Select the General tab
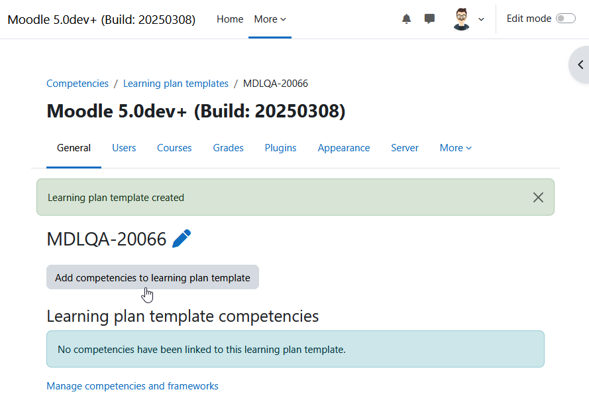The image size is (589, 412). tap(74, 148)
